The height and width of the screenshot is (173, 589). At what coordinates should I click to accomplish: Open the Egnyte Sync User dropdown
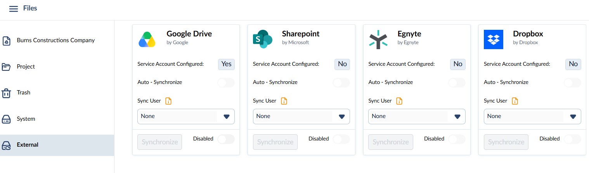(417, 116)
